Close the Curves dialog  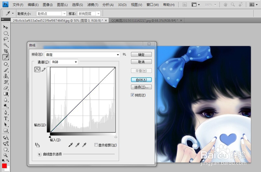149,44
